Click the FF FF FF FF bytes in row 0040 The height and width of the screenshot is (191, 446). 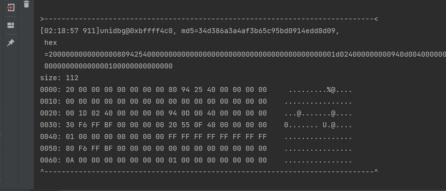coord(218,137)
